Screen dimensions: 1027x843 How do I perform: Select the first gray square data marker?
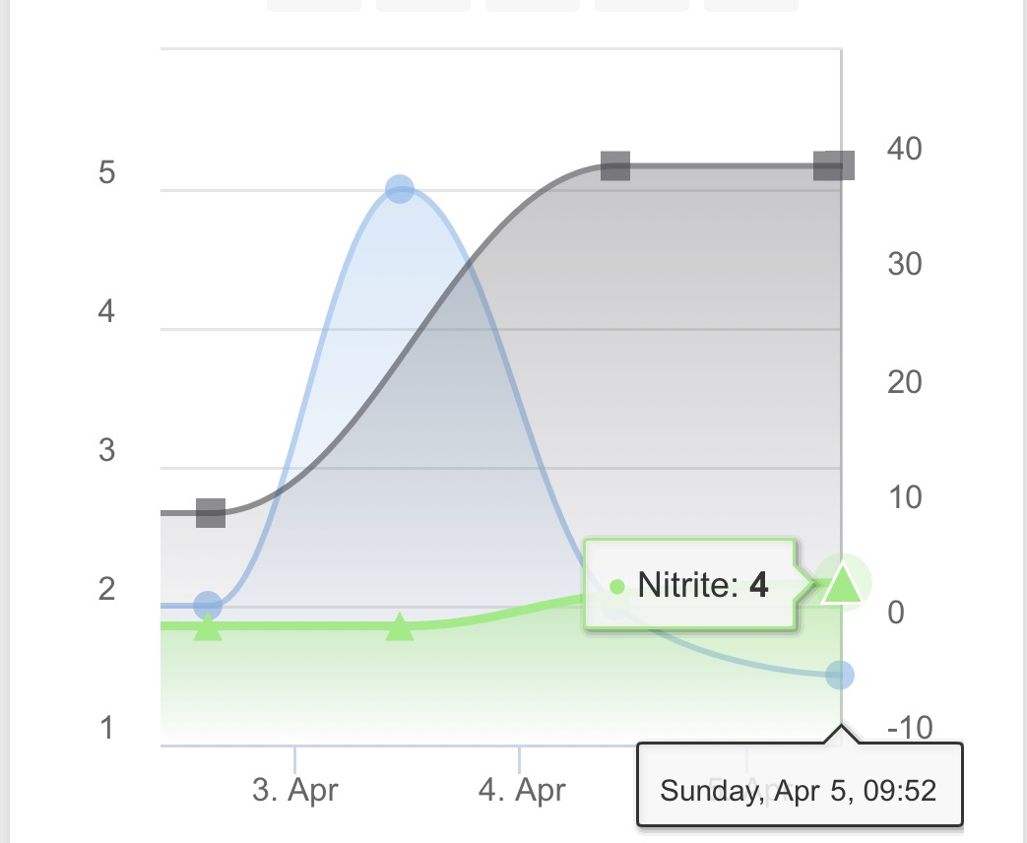pos(211,513)
